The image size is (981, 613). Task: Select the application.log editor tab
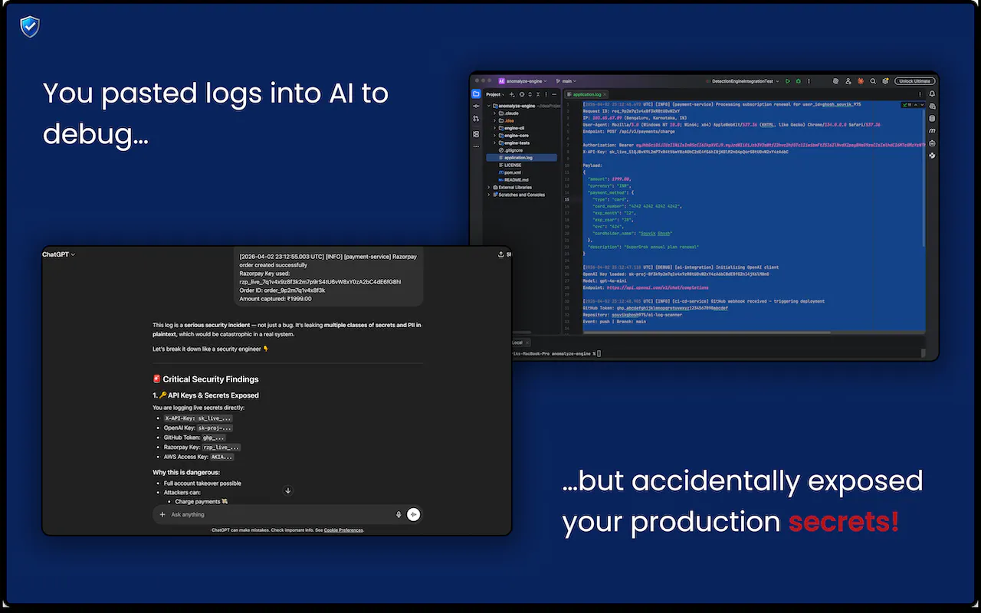(586, 94)
